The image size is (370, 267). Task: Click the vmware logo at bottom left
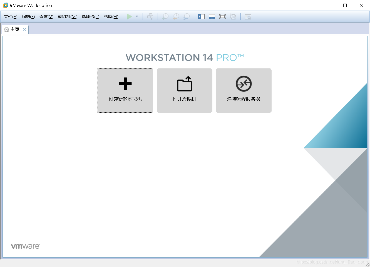tap(26, 246)
